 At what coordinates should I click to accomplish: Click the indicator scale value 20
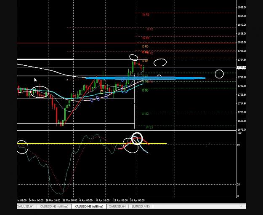[x=239, y=184]
